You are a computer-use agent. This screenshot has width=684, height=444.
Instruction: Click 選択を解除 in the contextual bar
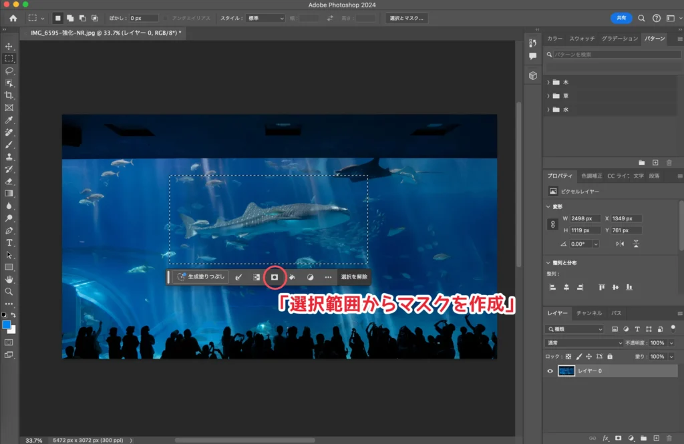[353, 277]
